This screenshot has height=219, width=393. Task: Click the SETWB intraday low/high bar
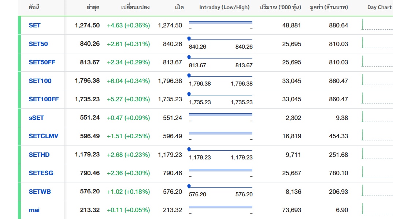(220, 187)
